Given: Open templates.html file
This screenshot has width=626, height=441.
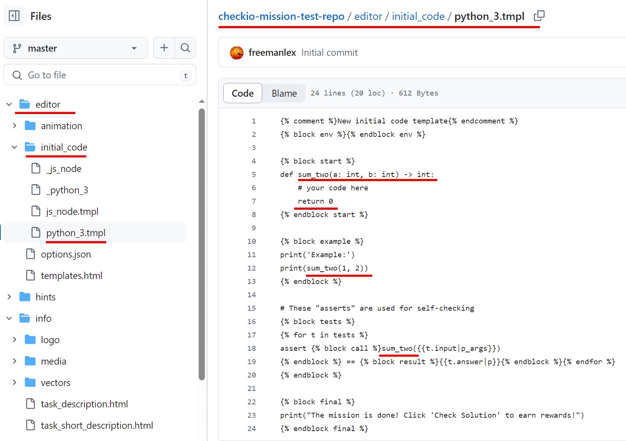Looking at the screenshot, I should click(x=71, y=276).
